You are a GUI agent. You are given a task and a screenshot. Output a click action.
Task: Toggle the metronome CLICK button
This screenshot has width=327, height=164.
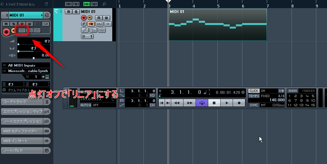[x=254, y=91]
